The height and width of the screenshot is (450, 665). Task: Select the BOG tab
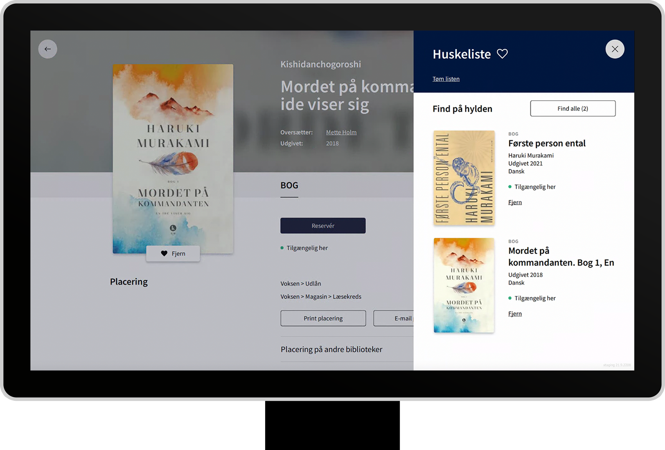pos(289,185)
